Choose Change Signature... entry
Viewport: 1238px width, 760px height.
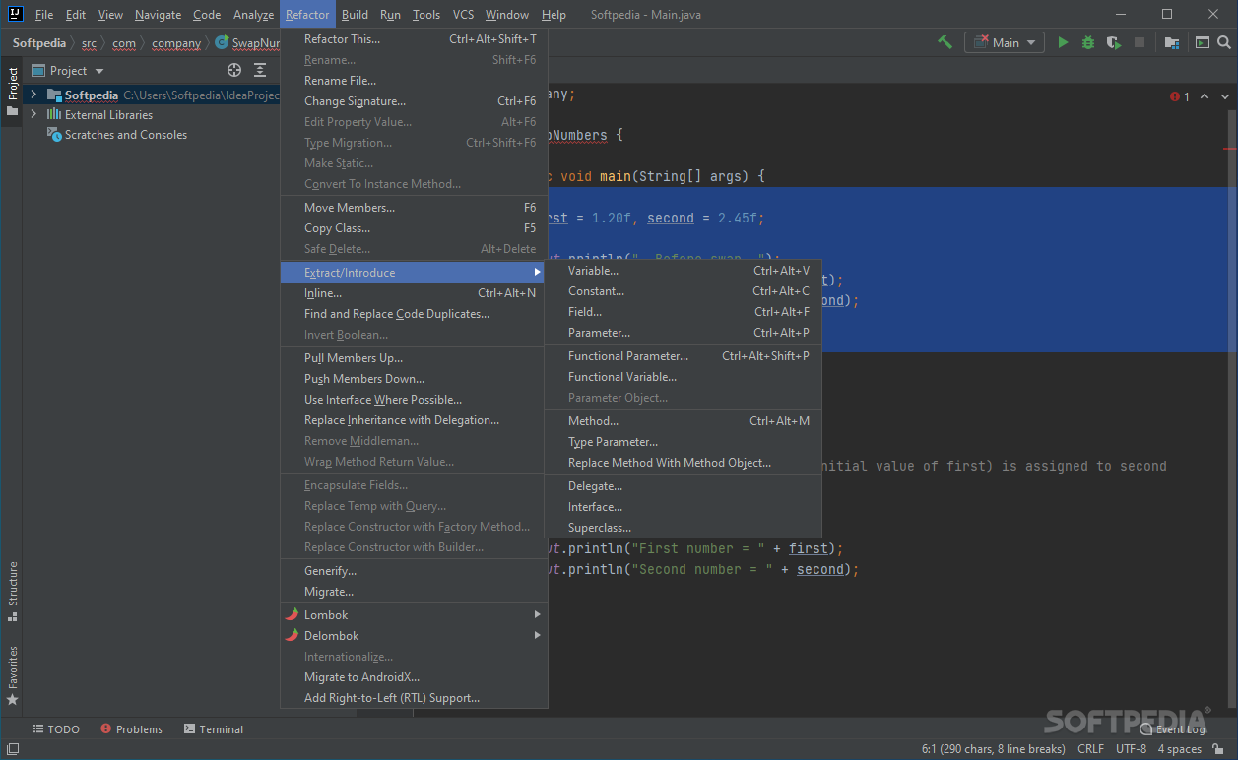[x=414, y=101]
